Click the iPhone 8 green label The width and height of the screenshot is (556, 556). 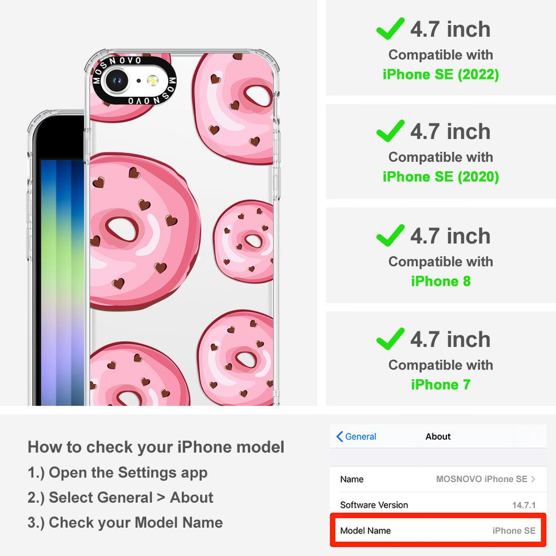pos(441,281)
